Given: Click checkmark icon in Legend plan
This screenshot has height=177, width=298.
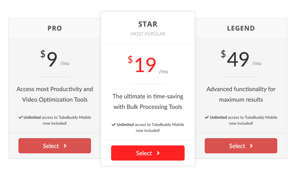Looking at the screenshot, I should click(207, 117).
